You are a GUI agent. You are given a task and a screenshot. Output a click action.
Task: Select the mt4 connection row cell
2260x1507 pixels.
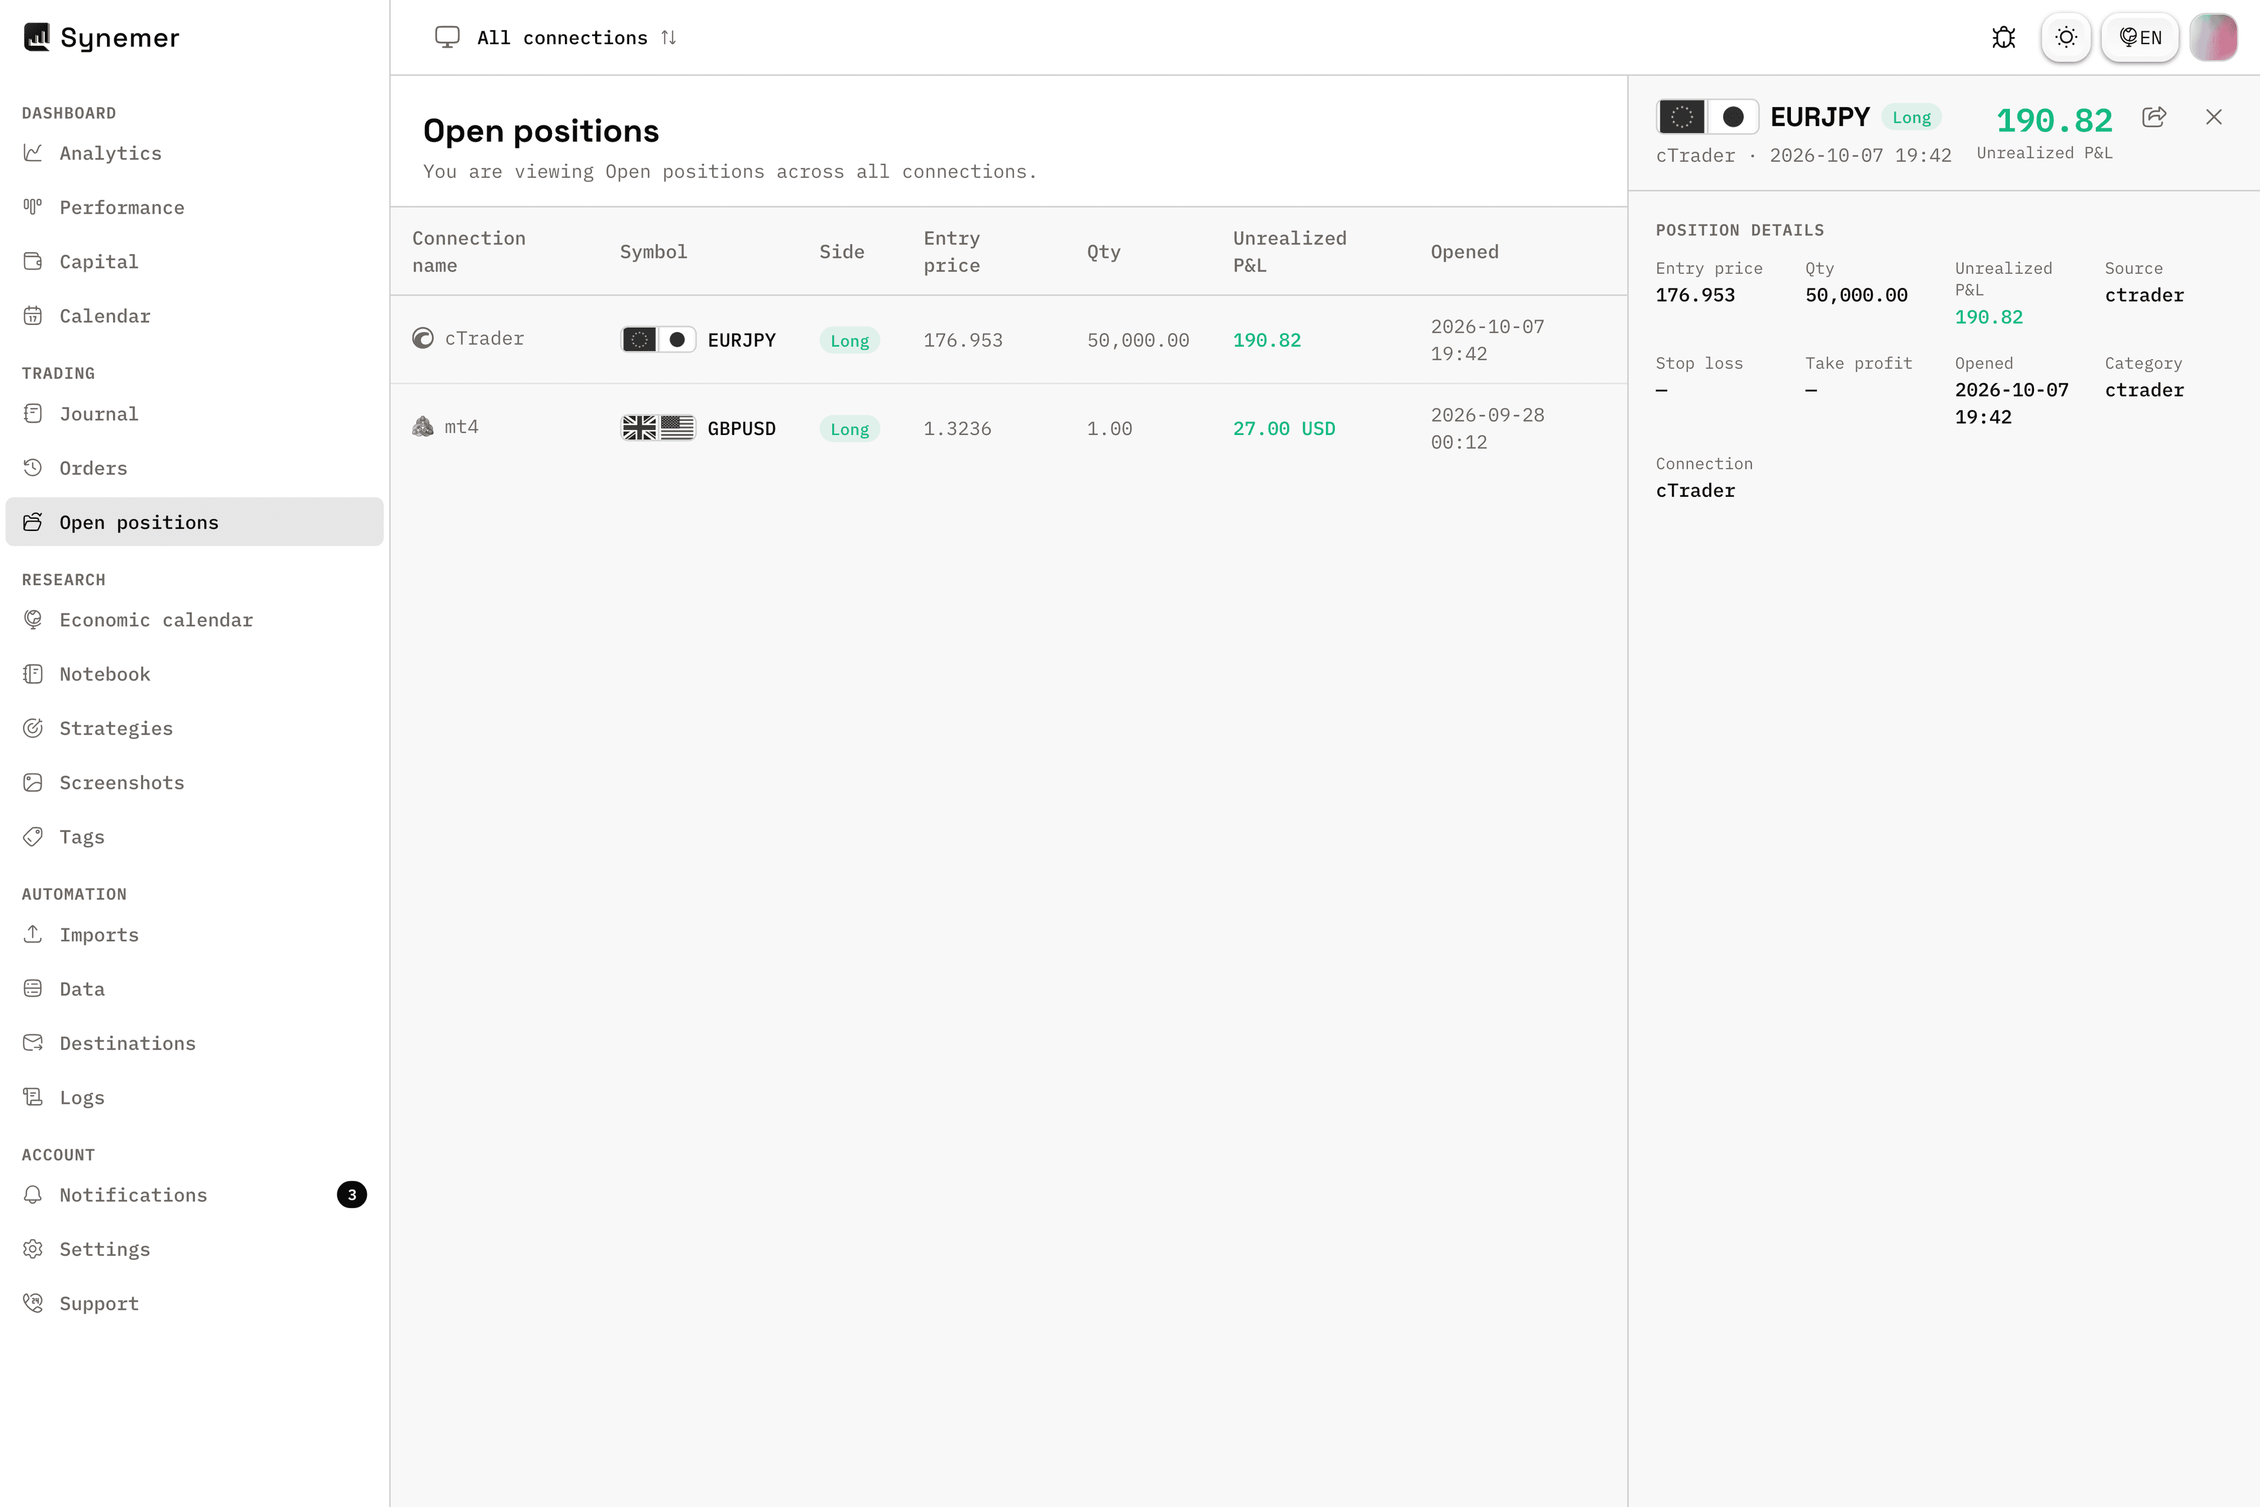[x=445, y=427]
